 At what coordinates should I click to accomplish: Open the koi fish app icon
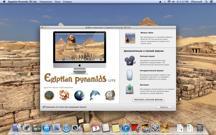pyautogui.click(x=64, y=95)
